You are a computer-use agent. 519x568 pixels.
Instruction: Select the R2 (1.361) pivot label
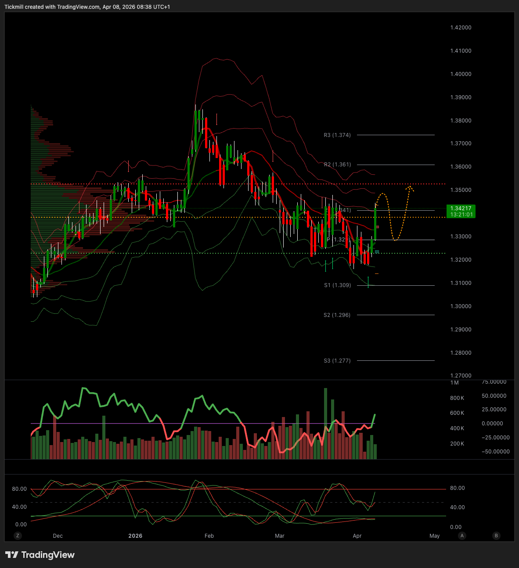pos(337,165)
